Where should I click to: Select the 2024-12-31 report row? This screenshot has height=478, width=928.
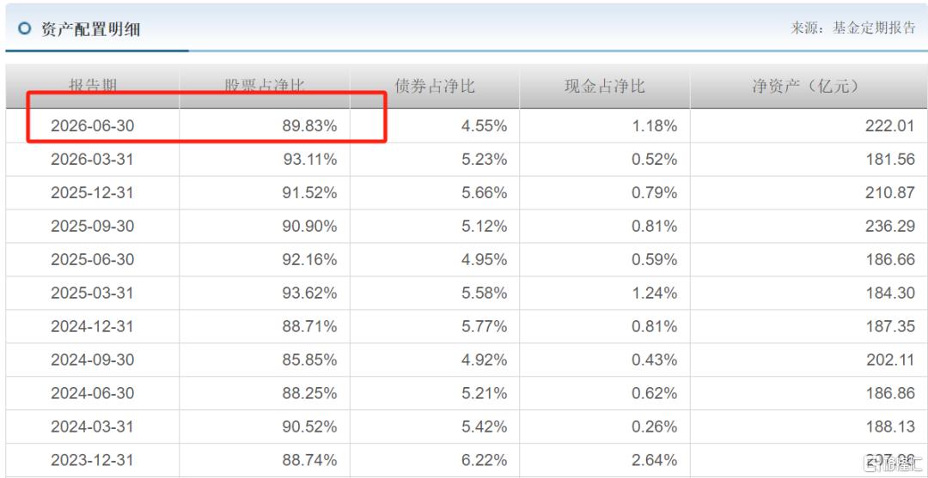tap(467, 326)
